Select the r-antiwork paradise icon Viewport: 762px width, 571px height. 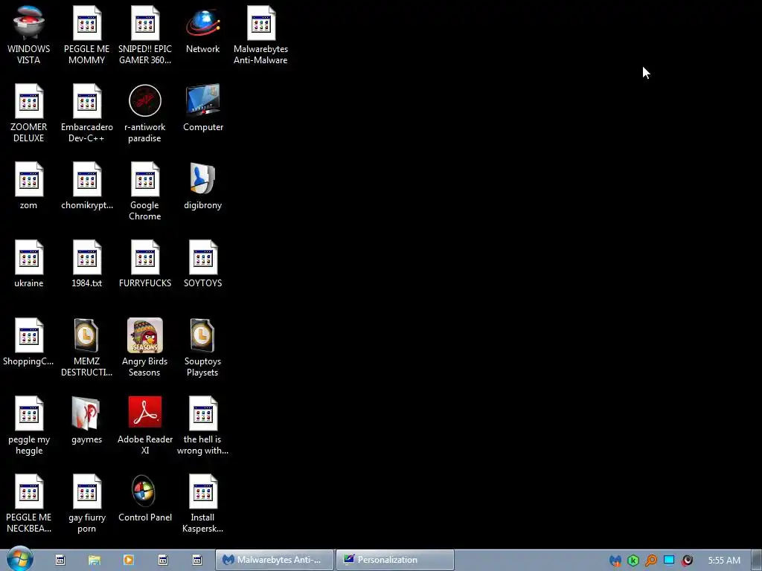pyautogui.click(x=145, y=113)
